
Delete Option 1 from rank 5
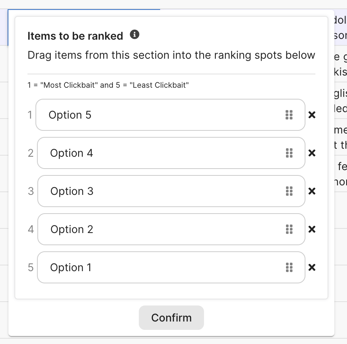coord(312,267)
